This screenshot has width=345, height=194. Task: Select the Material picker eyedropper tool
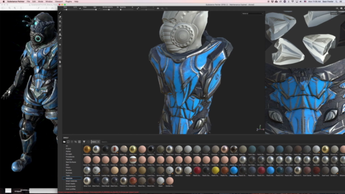(x=60, y=38)
